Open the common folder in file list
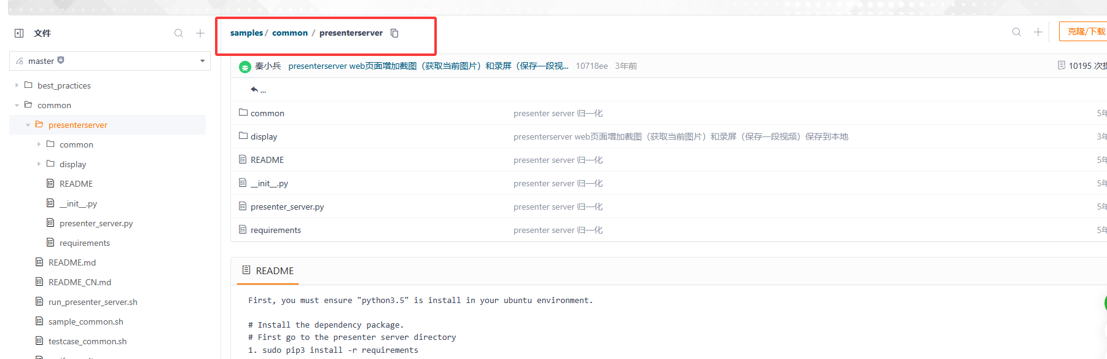1107x359 pixels. point(267,113)
